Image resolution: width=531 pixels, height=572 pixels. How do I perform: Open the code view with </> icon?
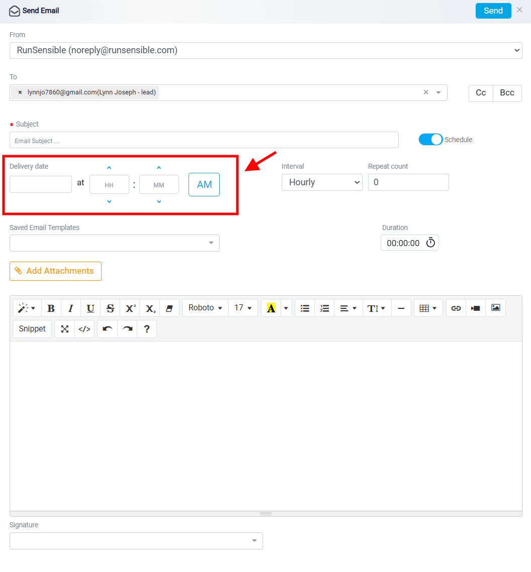[x=84, y=329]
